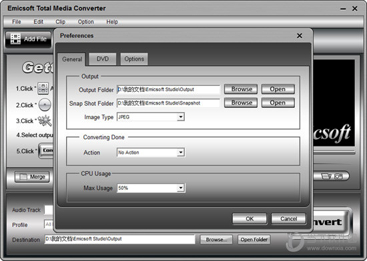
Task: Confirm preferences with OK button
Action: click(x=250, y=219)
